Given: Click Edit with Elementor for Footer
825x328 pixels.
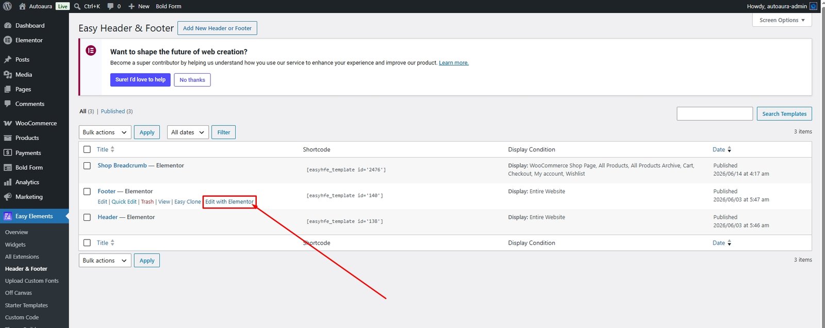Looking at the screenshot, I should [x=229, y=202].
